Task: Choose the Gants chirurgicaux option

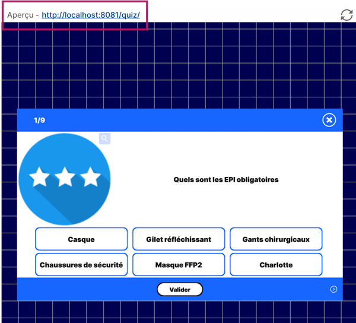Action: (276, 239)
